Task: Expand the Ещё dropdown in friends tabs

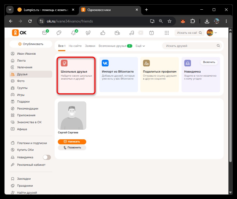Action: [140, 46]
